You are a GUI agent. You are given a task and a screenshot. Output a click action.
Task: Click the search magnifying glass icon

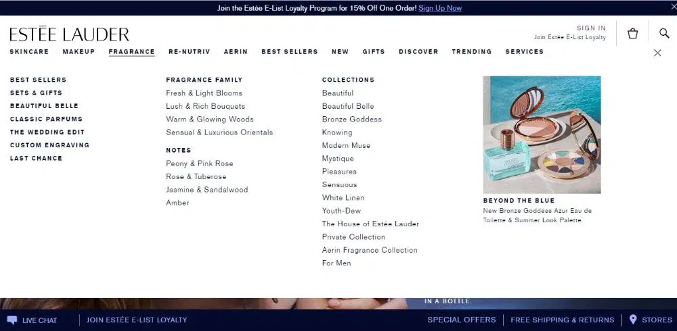[663, 34]
